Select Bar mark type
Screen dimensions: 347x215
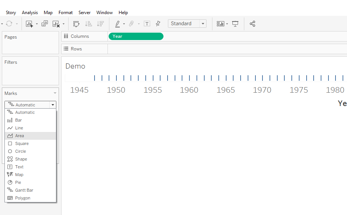[30, 120]
